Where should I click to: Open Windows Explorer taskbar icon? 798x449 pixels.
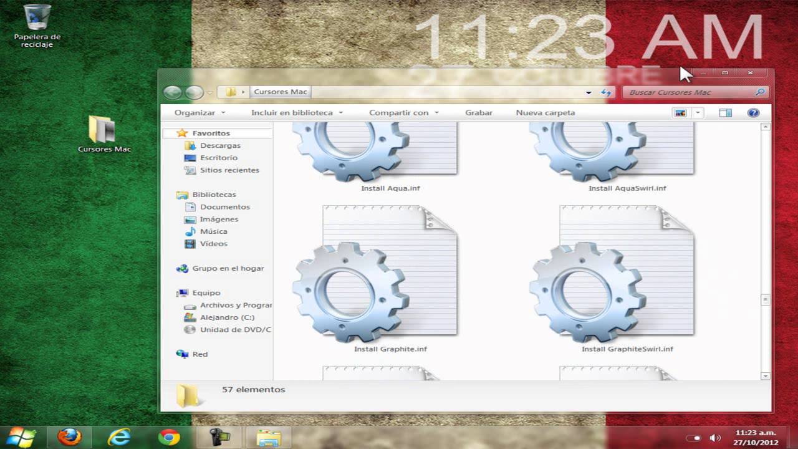click(x=269, y=437)
